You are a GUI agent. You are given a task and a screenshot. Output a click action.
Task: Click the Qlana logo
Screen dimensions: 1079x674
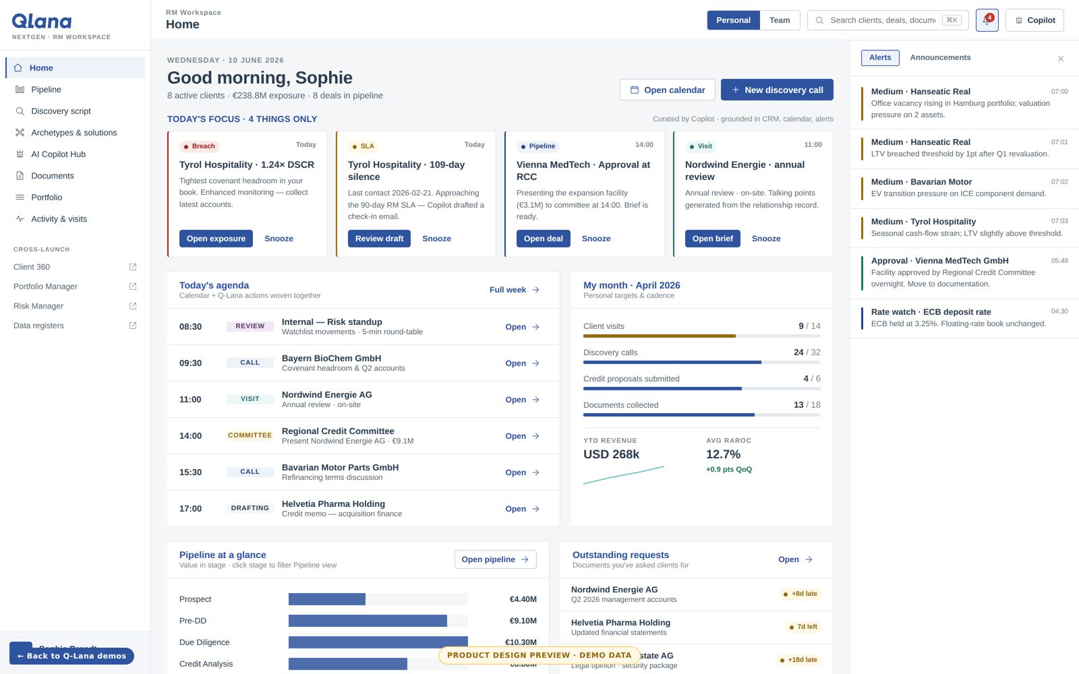[42, 22]
